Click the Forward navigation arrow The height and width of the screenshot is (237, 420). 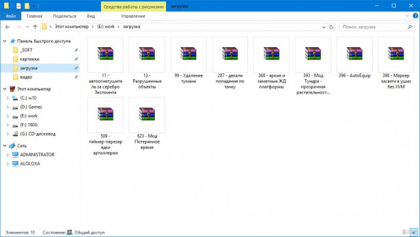point(19,27)
